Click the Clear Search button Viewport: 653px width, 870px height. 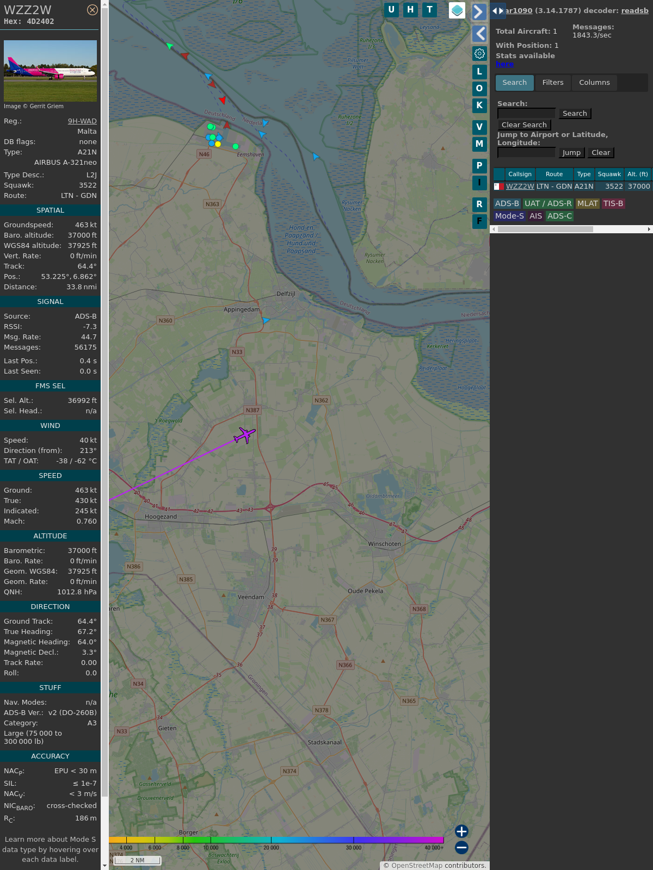[524, 125]
